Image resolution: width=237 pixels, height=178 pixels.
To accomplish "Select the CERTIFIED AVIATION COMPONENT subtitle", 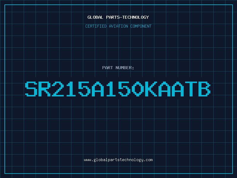I will coord(118,26).
